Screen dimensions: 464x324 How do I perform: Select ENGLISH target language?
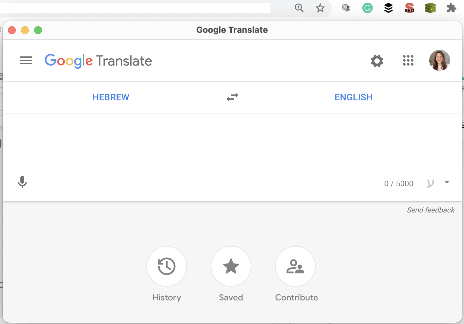(x=353, y=97)
